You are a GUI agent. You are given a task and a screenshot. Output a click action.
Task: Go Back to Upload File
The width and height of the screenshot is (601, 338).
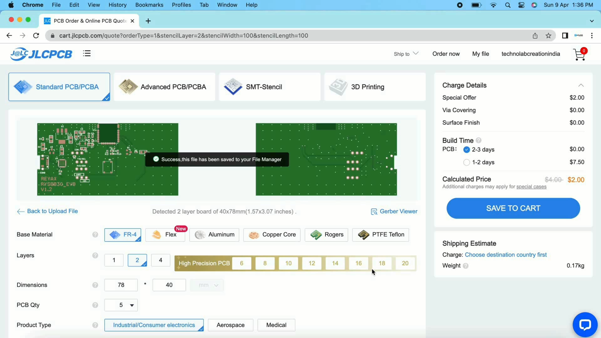pos(47,212)
